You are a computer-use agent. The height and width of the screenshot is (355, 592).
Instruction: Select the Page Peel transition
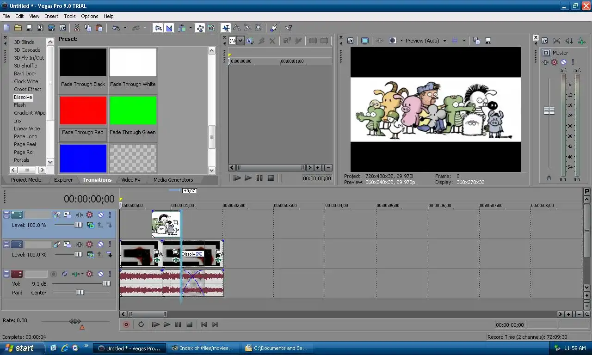tap(25, 144)
